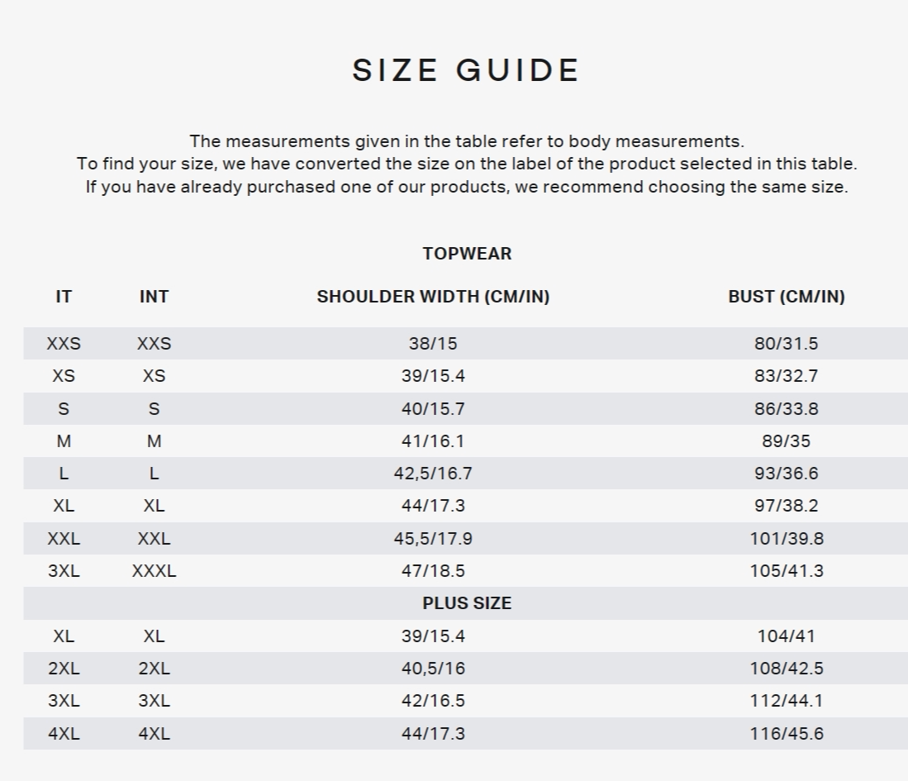The height and width of the screenshot is (781, 908).
Task: Select the XXXL size in INT column
Action: [154, 571]
